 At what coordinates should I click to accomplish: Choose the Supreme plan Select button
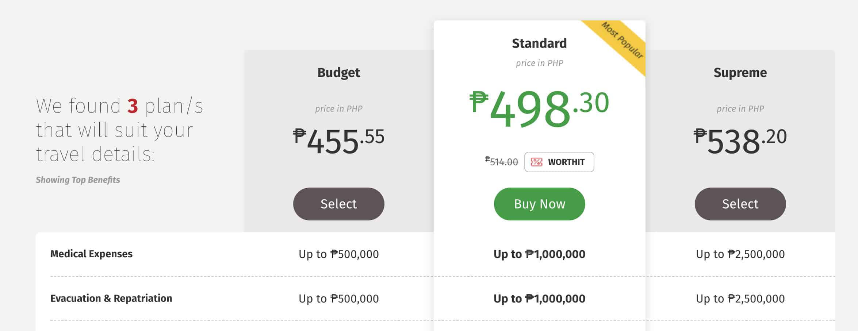[740, 204]
